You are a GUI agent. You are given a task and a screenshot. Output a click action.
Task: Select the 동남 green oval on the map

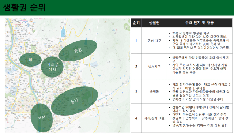tap(75, 101)
